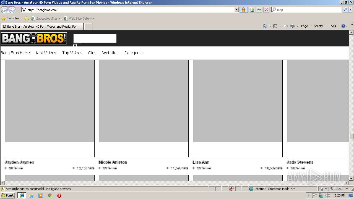
Task: Click the Home icon in command bar
Action: pos(265,26)
